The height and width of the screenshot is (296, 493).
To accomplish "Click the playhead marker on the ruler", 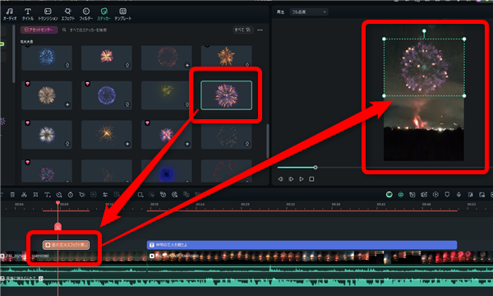I will point(58,203).
